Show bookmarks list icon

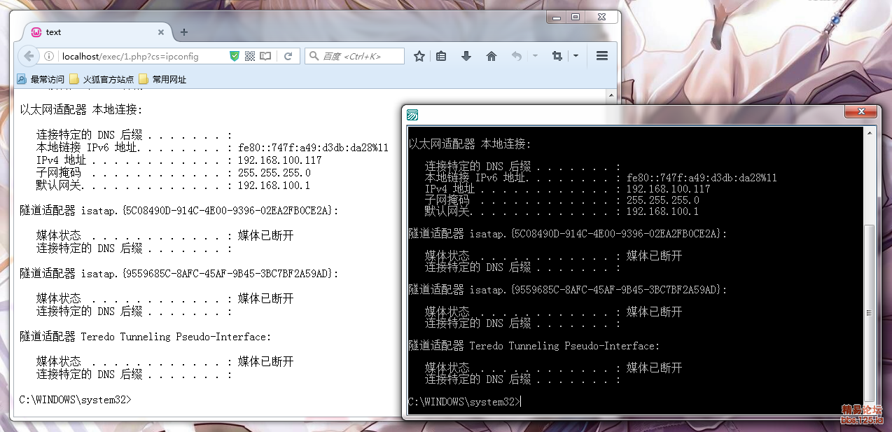tap(441, 56)
